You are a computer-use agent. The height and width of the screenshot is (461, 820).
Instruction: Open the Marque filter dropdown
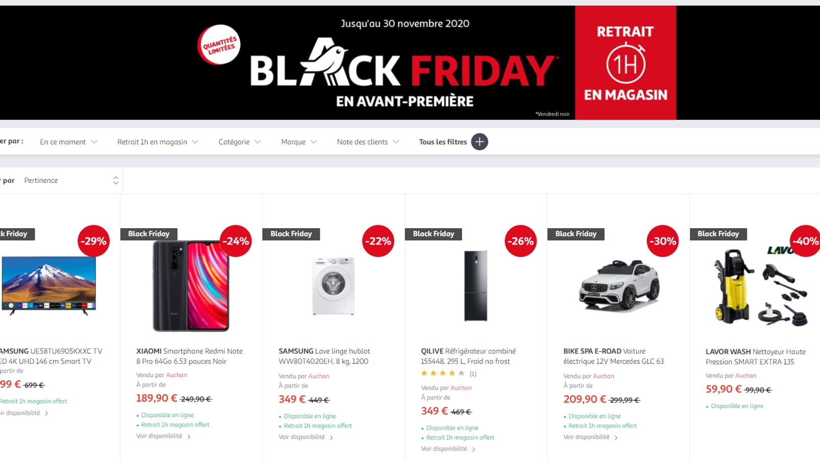pyautogui.click(x=299, y=142)
